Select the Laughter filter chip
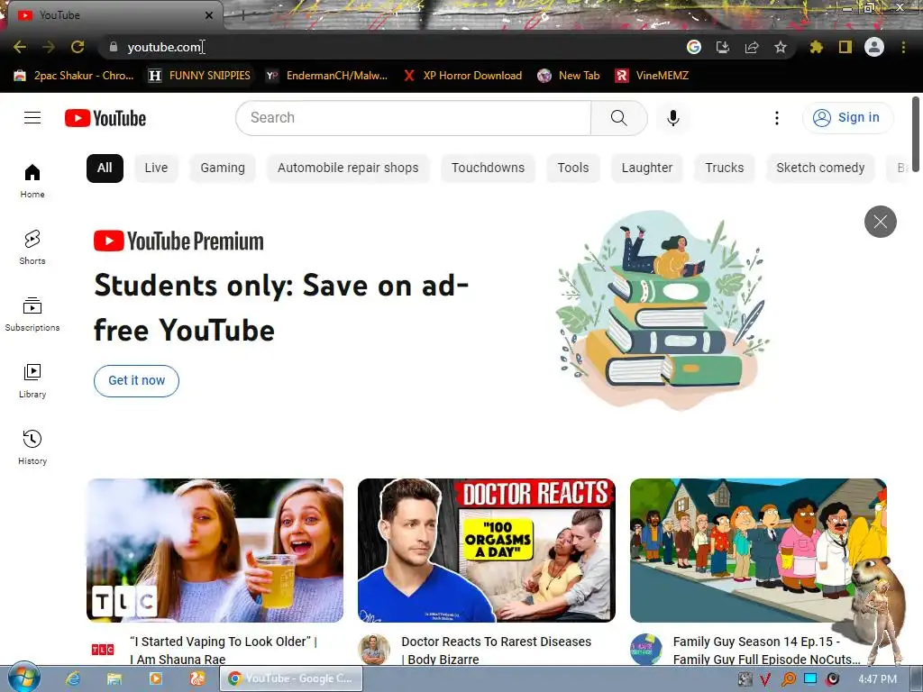The image size is (923, 692). [647, 168]
